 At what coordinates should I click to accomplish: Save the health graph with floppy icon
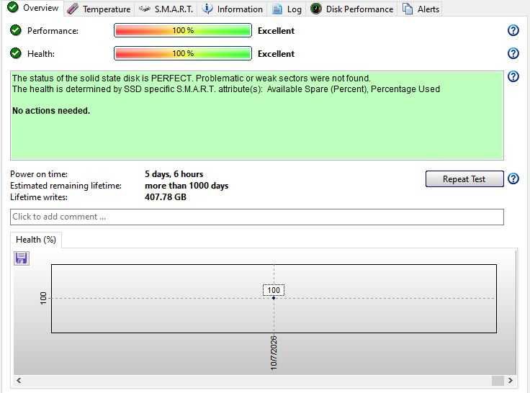[22, 258]
